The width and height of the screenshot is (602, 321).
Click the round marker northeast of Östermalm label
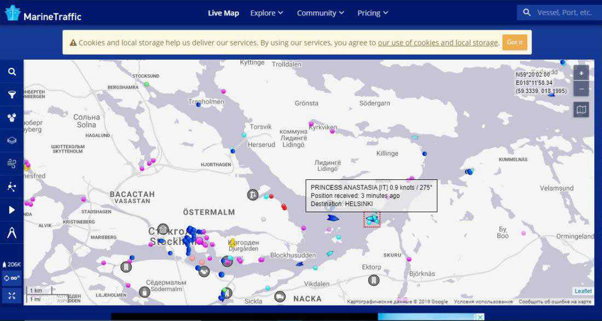(x=253, y=195)
